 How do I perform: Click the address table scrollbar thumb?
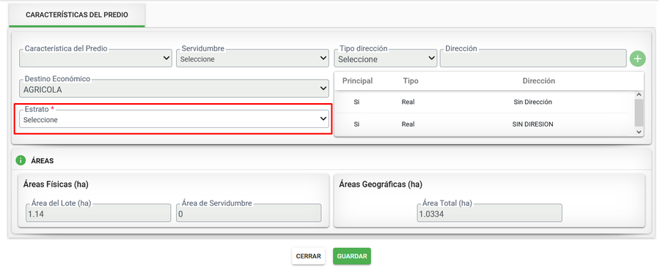639,113
